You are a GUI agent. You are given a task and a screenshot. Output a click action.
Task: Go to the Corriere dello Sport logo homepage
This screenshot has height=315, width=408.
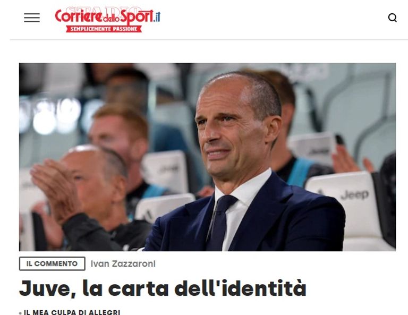pos(107,20)
